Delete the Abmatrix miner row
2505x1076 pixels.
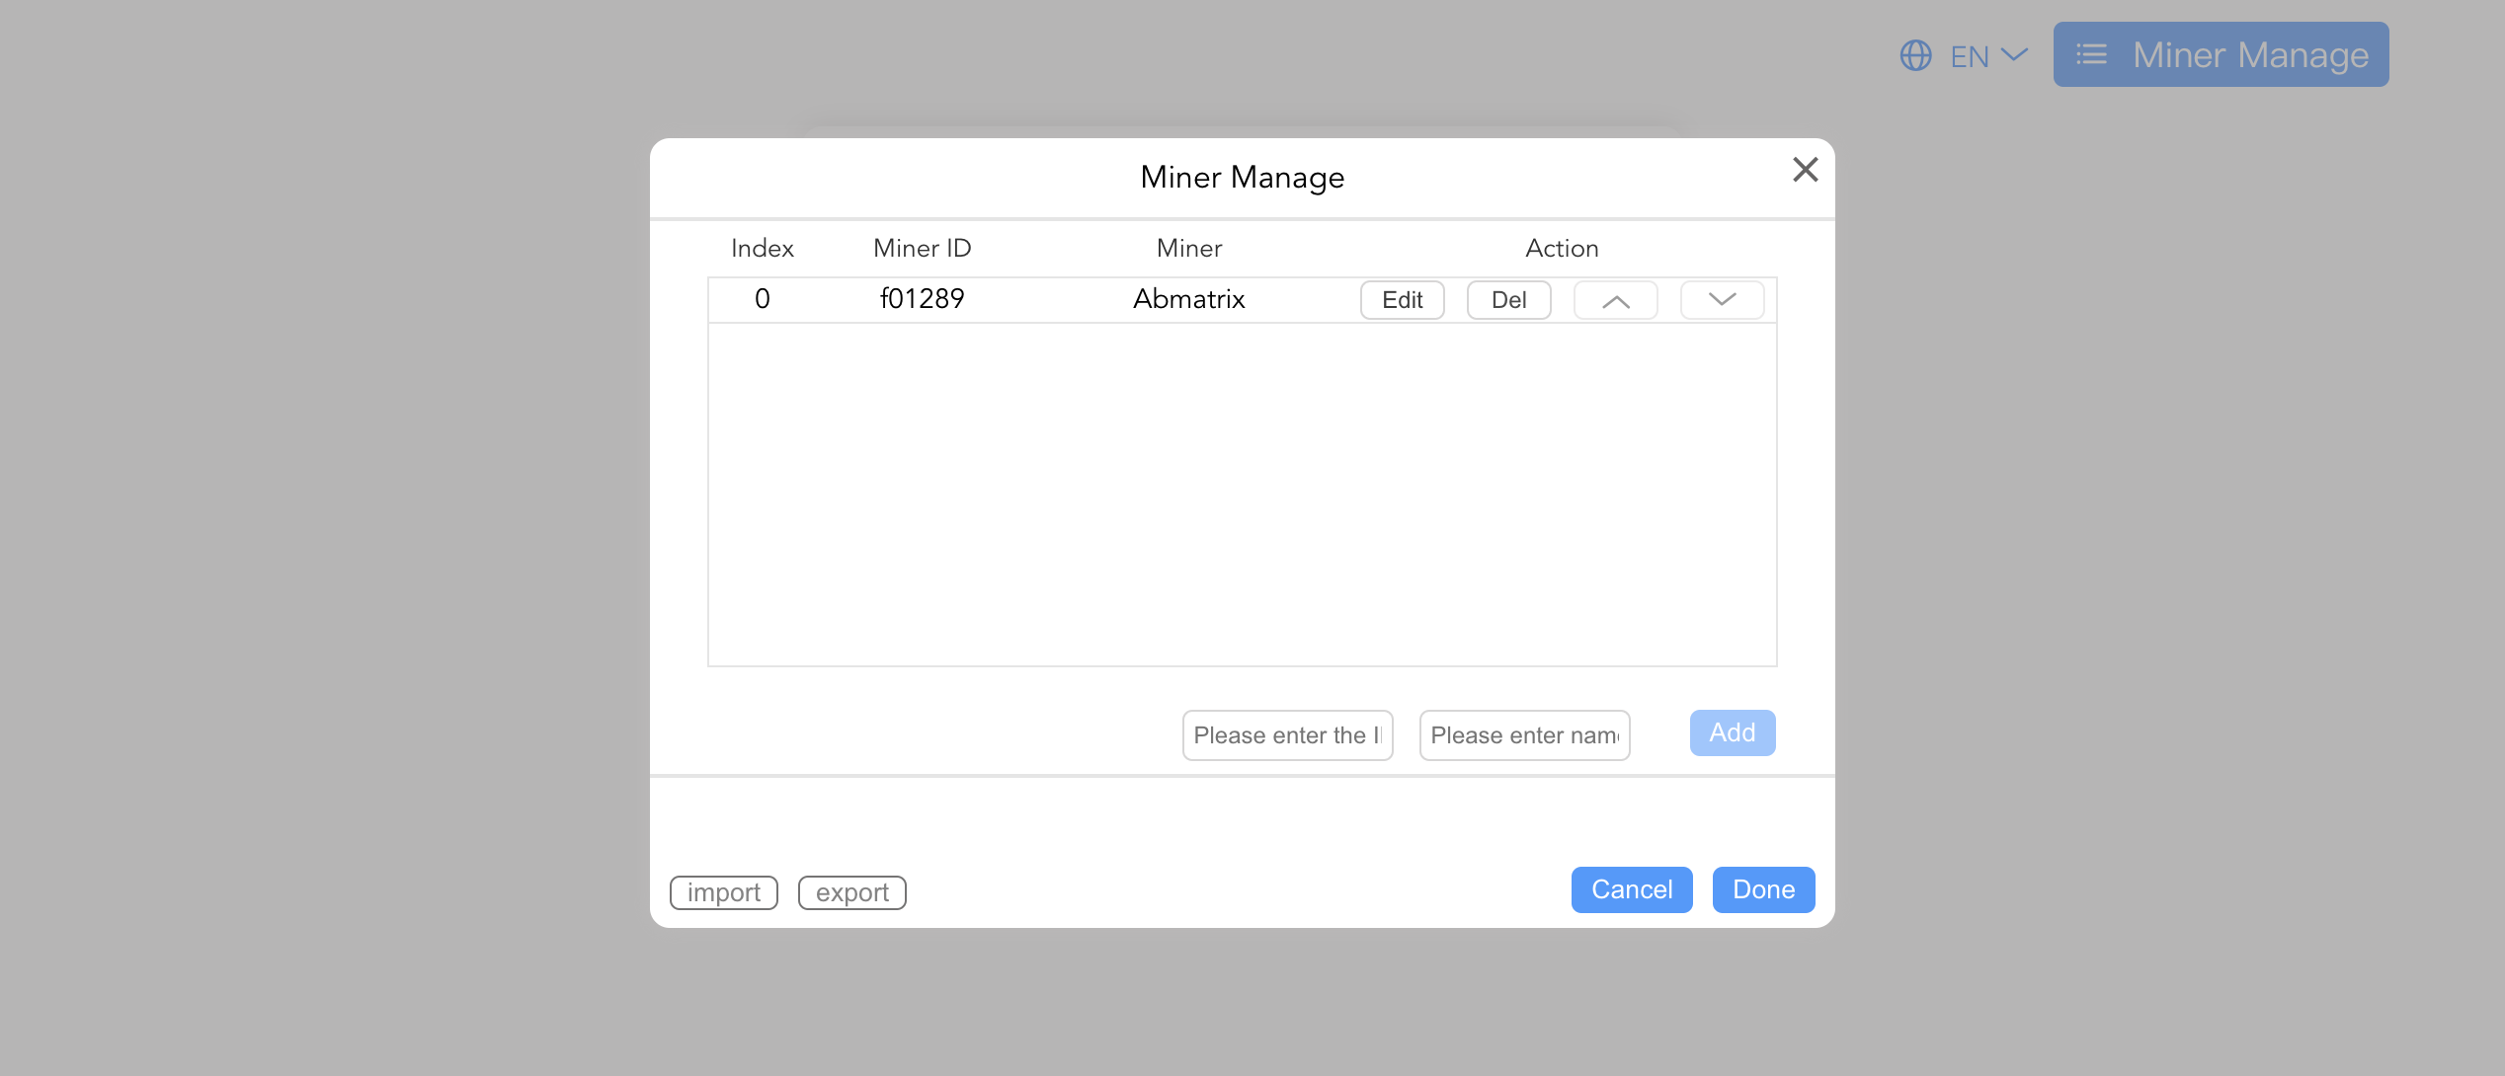[x=1508, y=300]
